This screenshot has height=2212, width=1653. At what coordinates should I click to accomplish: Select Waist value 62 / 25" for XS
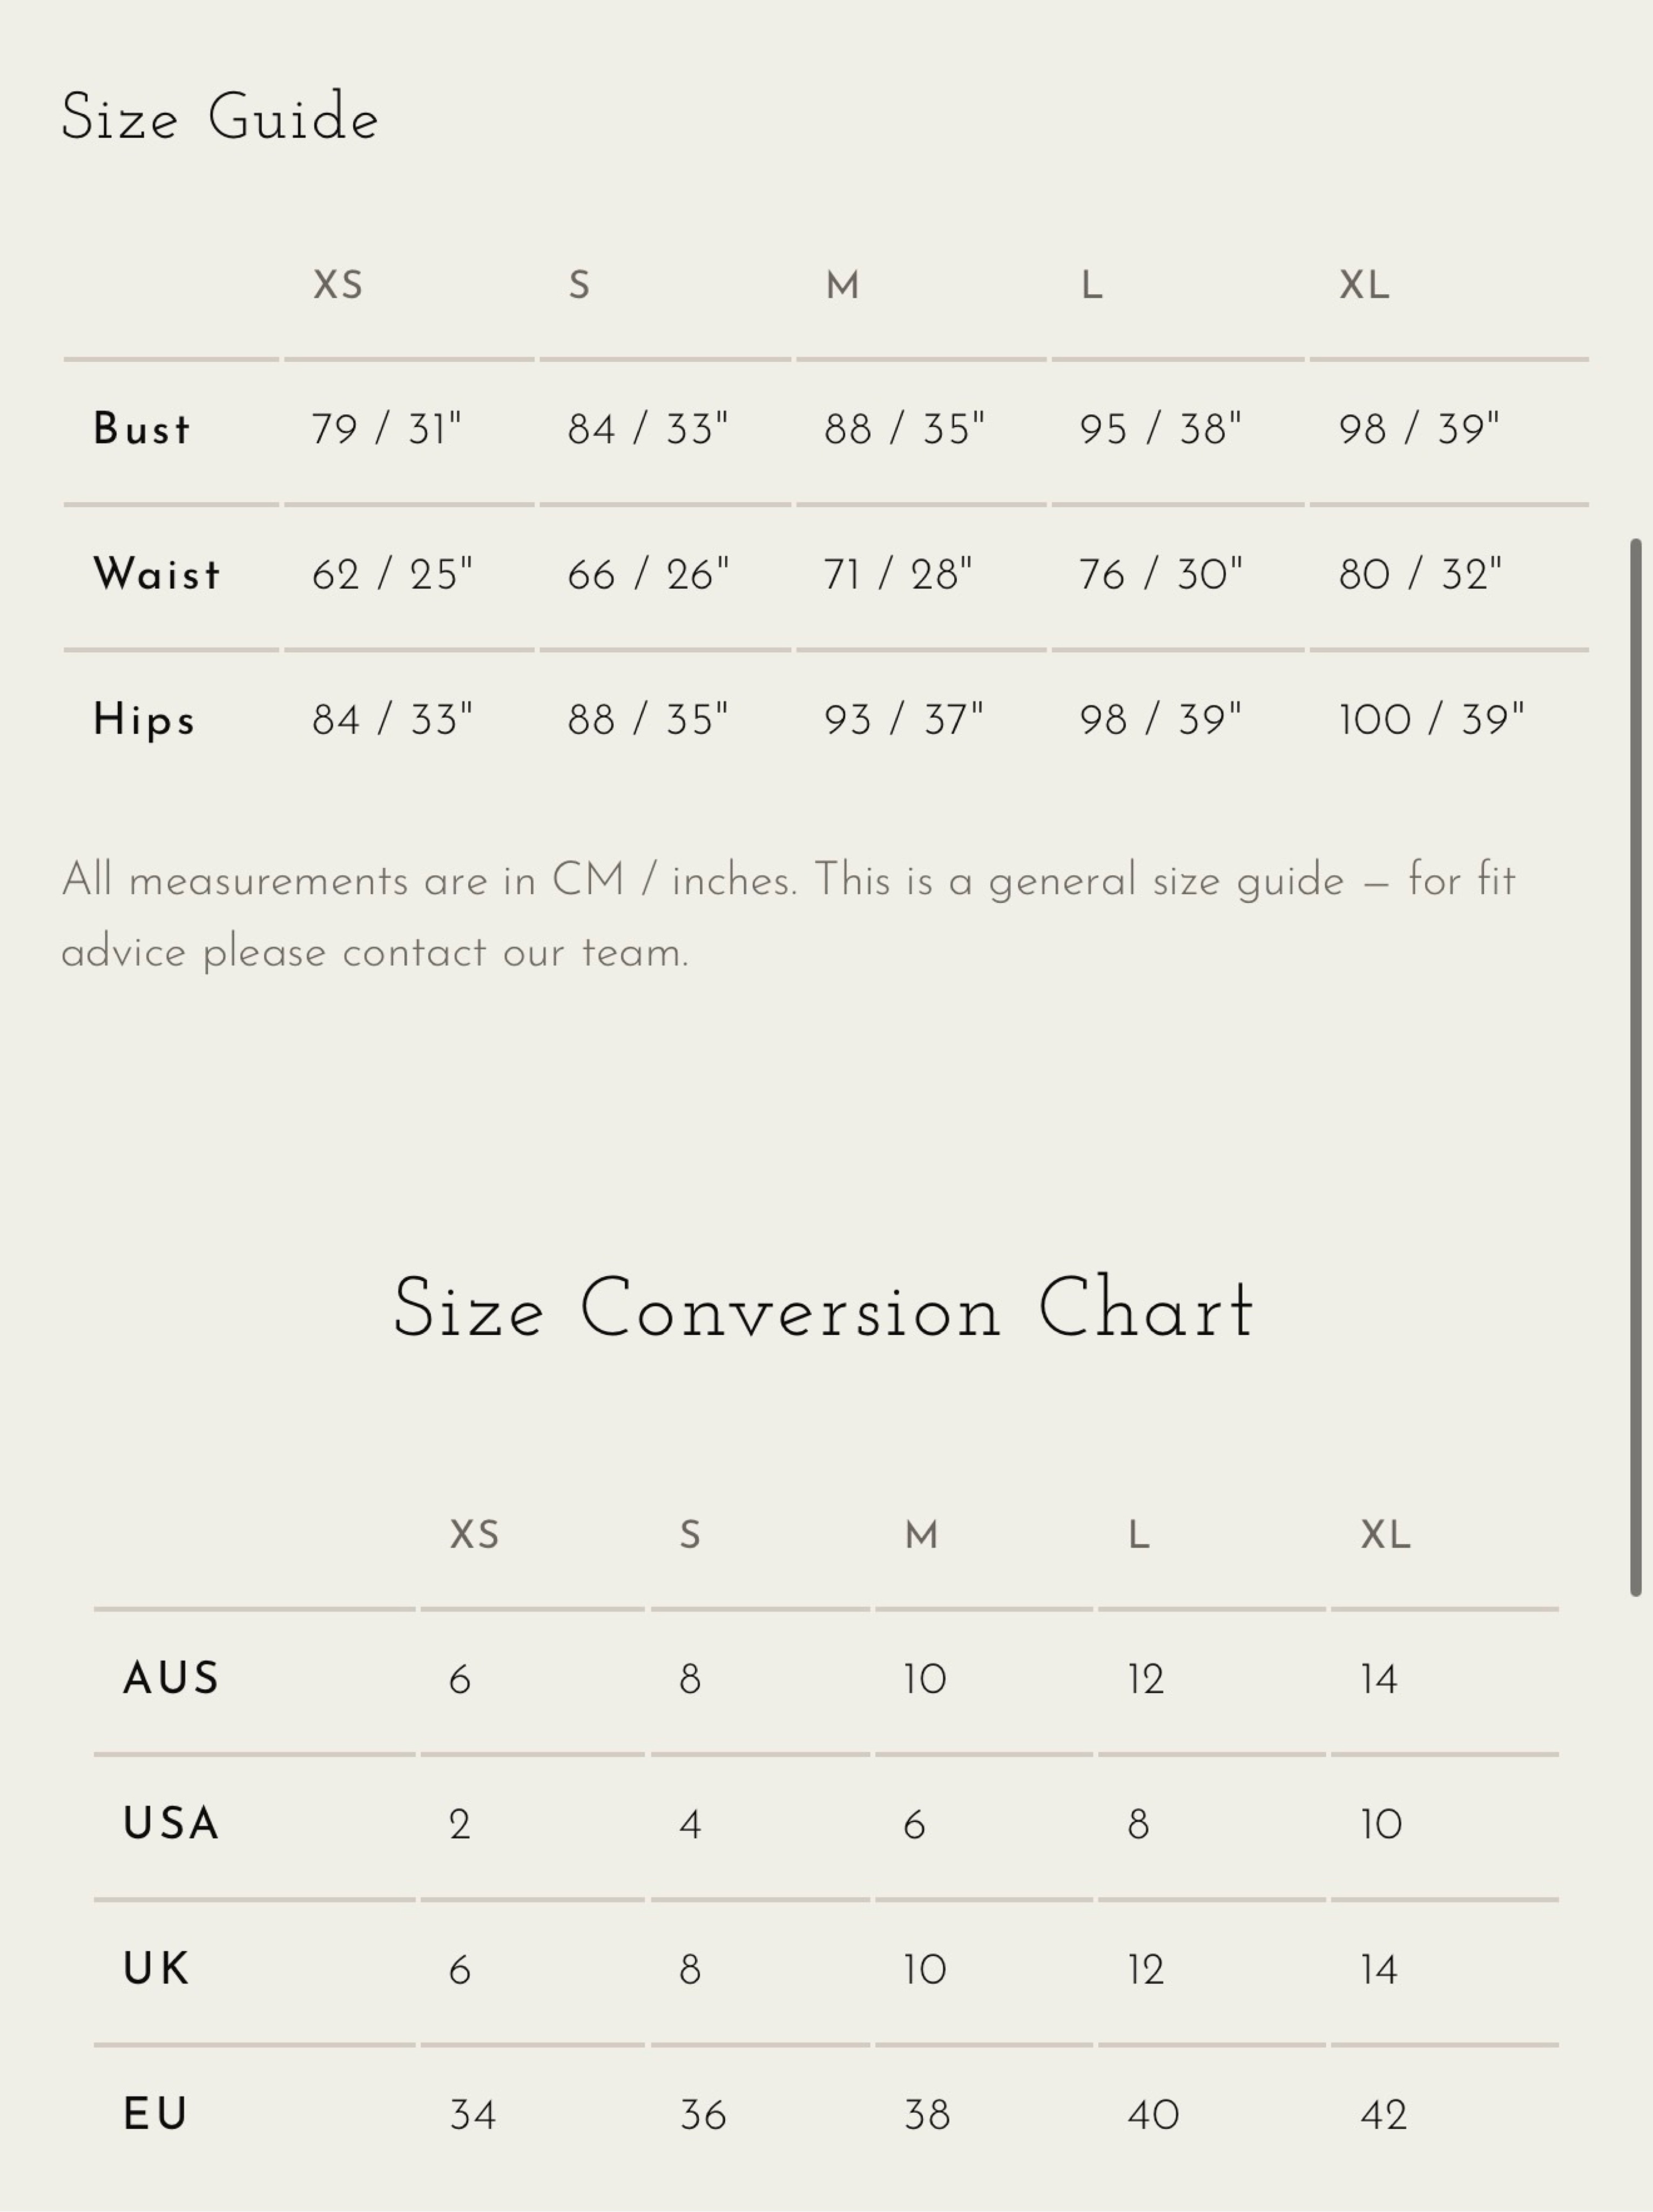pyautogui.click(x=392, y=574)
